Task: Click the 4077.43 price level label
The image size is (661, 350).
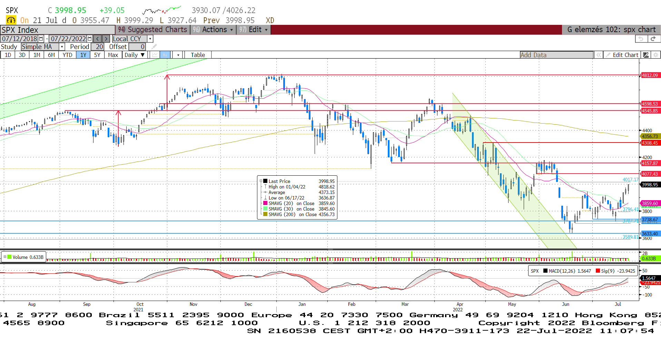Action: click(650, 174)
